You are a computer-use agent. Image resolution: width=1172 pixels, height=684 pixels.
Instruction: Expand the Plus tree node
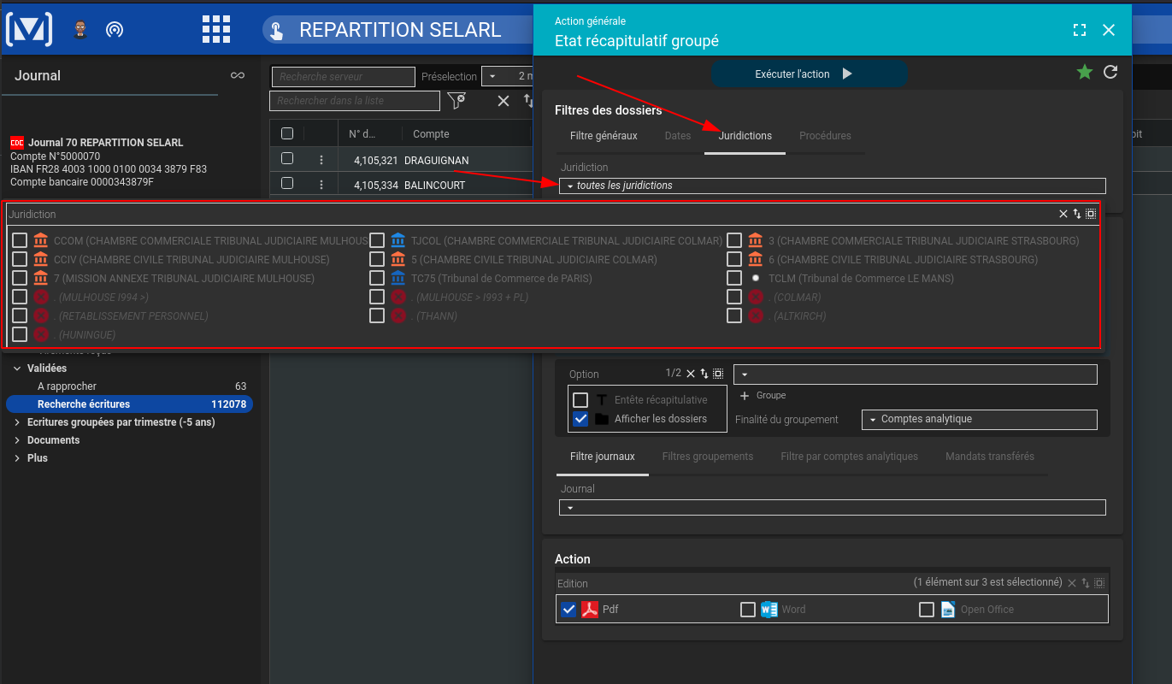pyautogui.click(x=18, y=458)
